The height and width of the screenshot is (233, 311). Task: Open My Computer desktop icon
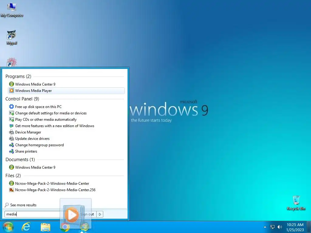(12, 10)
